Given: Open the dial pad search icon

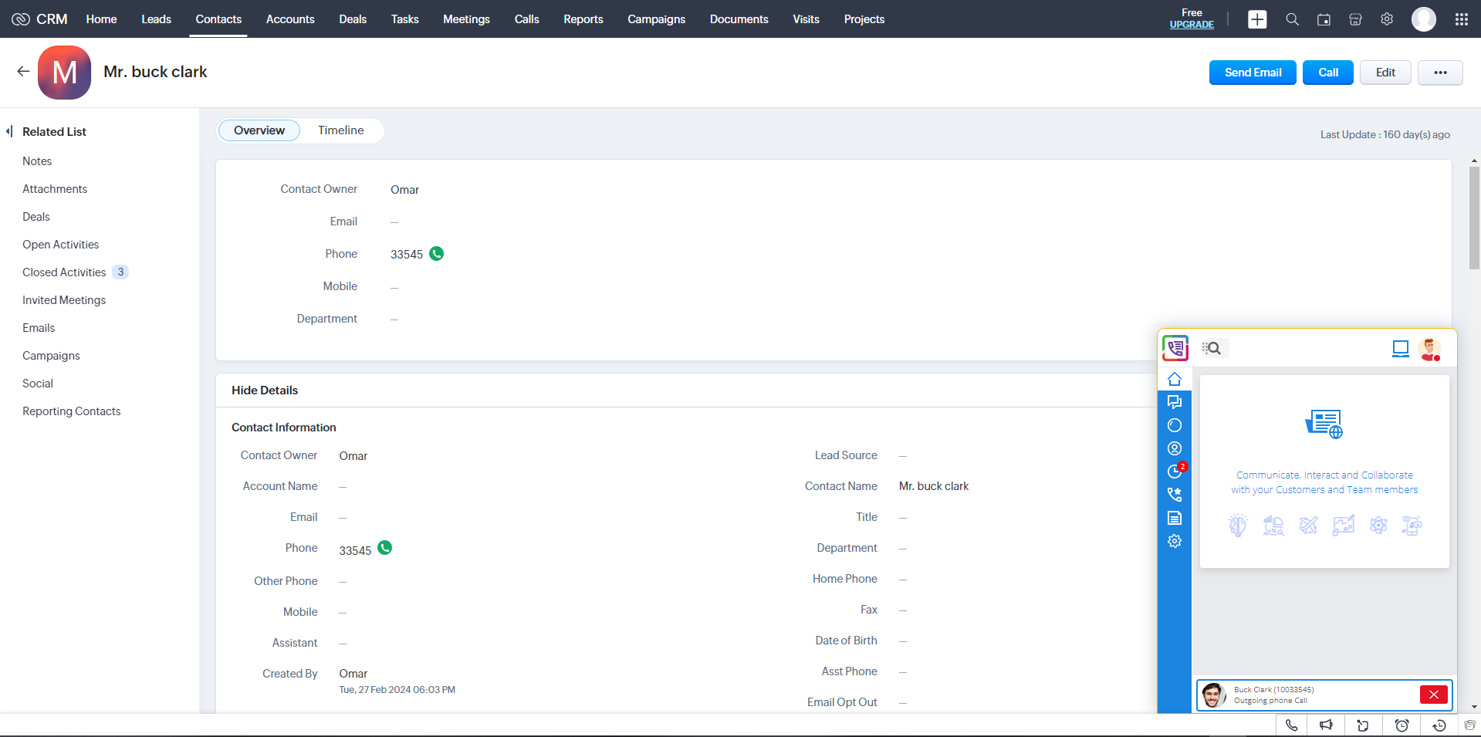Looking at the screenshot, I should [1212, 348].
